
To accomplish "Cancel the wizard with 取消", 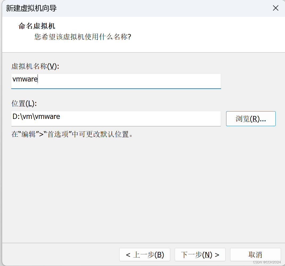I will click(x=255, y=255).
